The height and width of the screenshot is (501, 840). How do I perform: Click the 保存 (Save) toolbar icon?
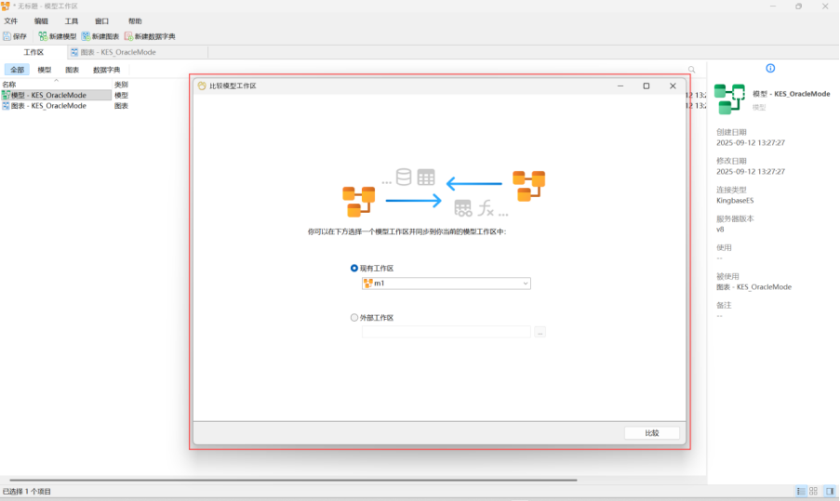click(7, 36)
